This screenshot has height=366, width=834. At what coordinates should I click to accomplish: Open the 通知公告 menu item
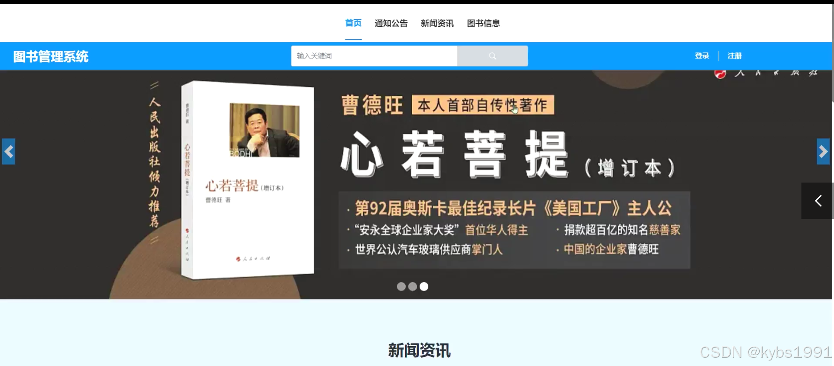point(391,23)
